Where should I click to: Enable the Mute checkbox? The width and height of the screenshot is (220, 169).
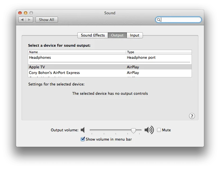pyautogui.click(x=159, y=130)
